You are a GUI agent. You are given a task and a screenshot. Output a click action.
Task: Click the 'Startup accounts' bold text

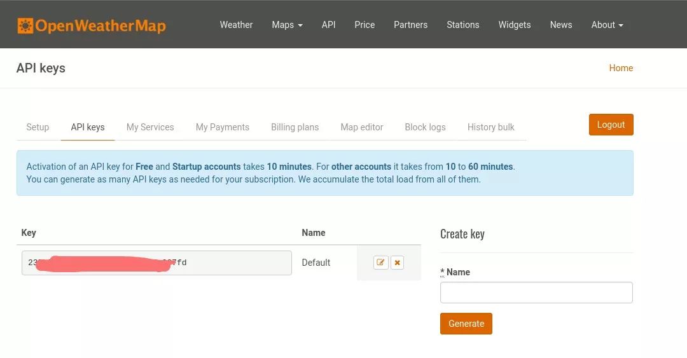(206, 167)
